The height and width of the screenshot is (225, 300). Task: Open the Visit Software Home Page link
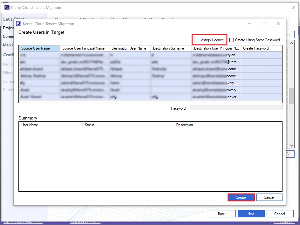point(23,222)
